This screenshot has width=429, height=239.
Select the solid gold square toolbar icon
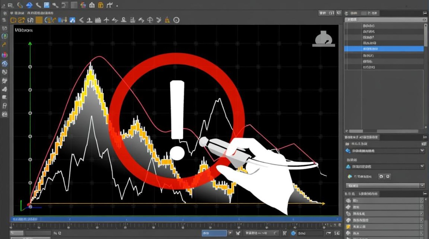(x=39, y=20)
